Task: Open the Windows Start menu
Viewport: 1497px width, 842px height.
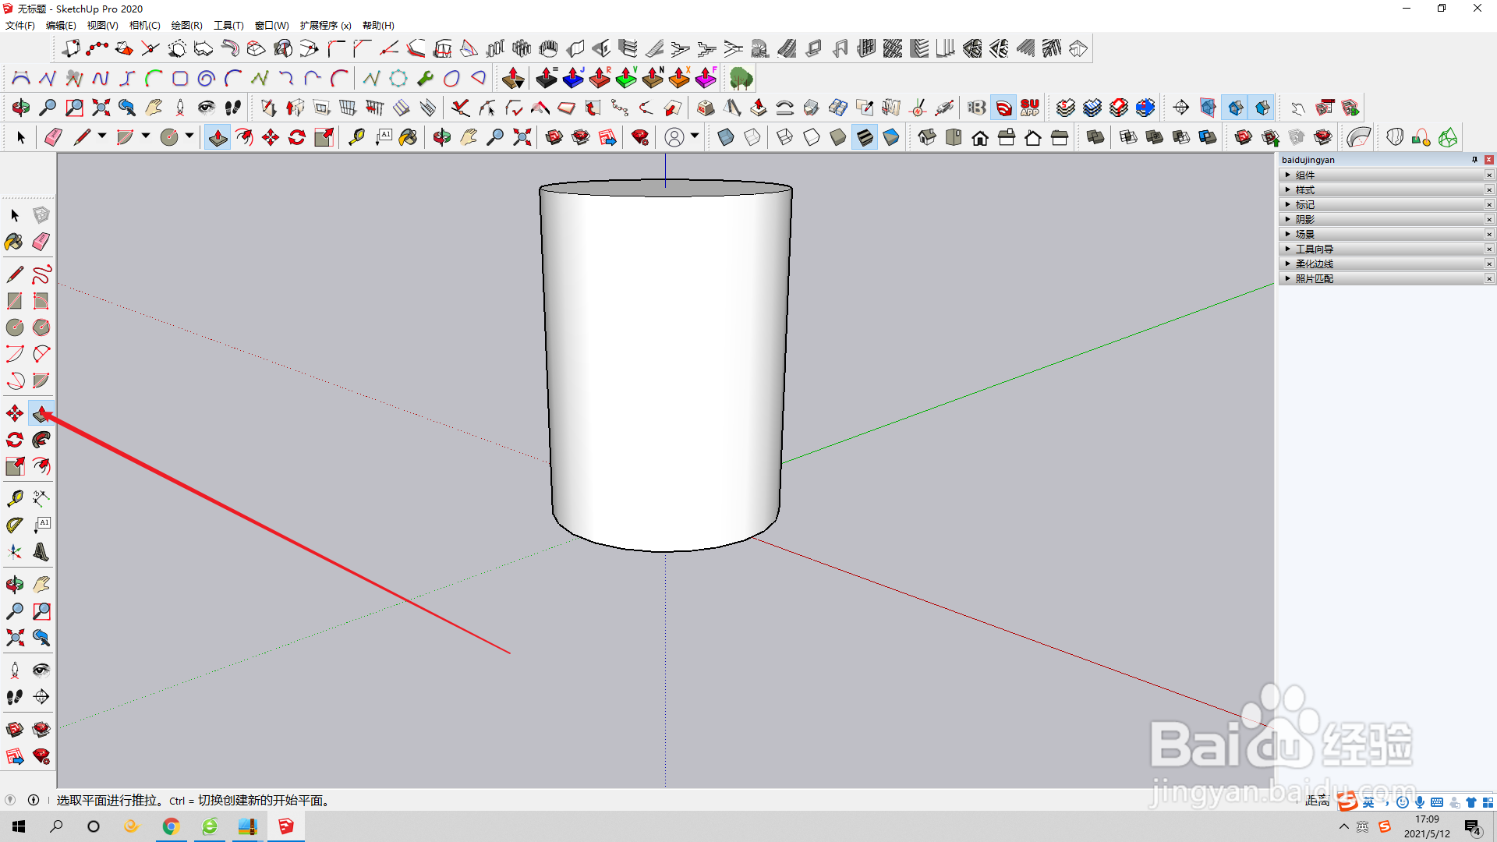Action: coord(19,826)
